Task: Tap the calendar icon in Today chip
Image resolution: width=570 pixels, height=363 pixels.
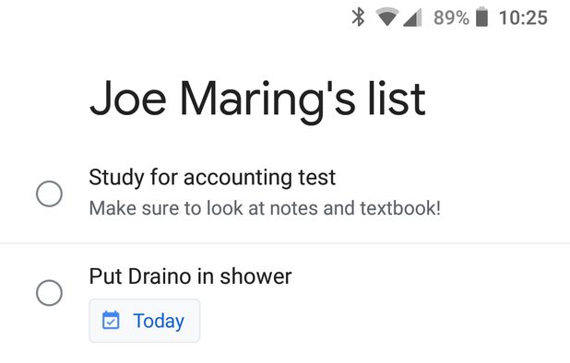Action: (111, 321)
